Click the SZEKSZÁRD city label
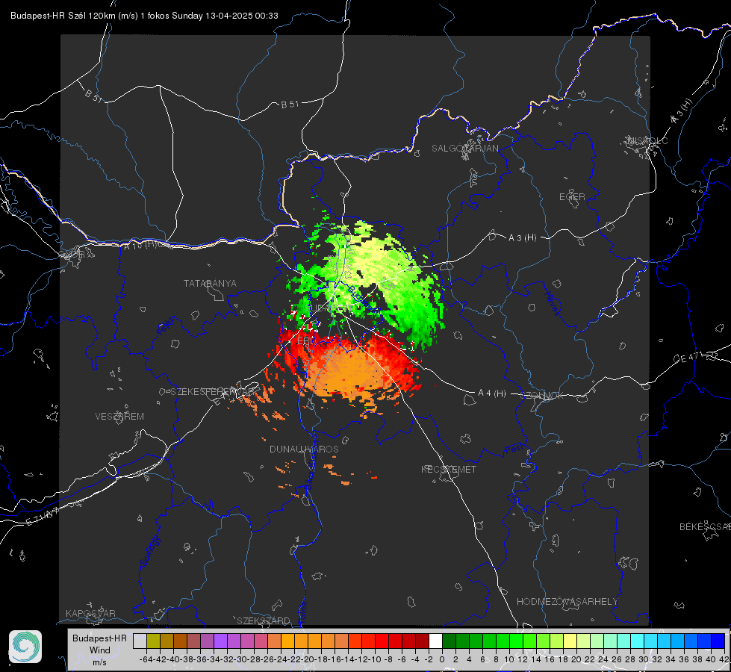The width and height of the screenshot is (731, 672). pyautogui.click(x=264, y=620)
